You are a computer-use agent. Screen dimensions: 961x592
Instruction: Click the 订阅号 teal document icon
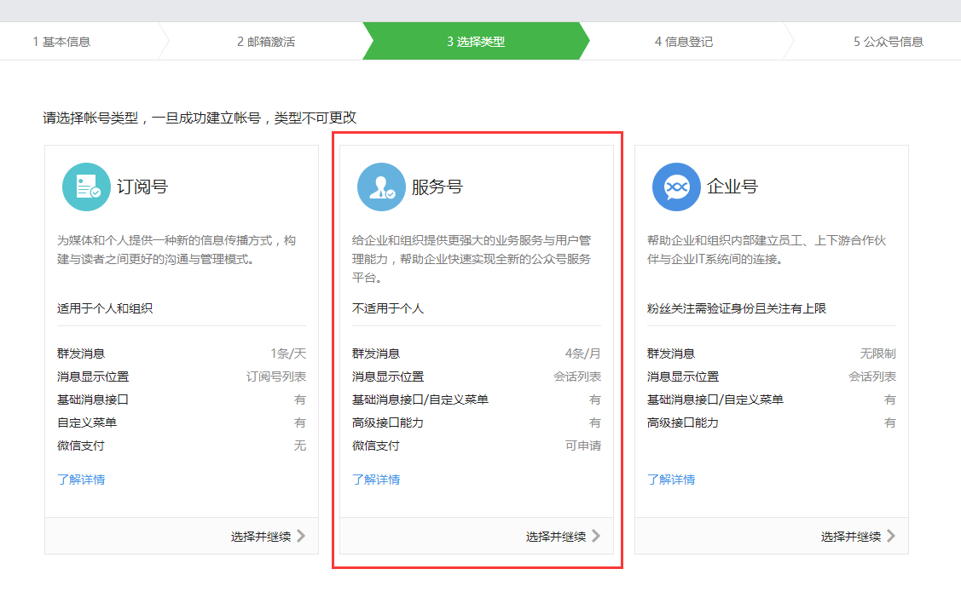(86, 187)
